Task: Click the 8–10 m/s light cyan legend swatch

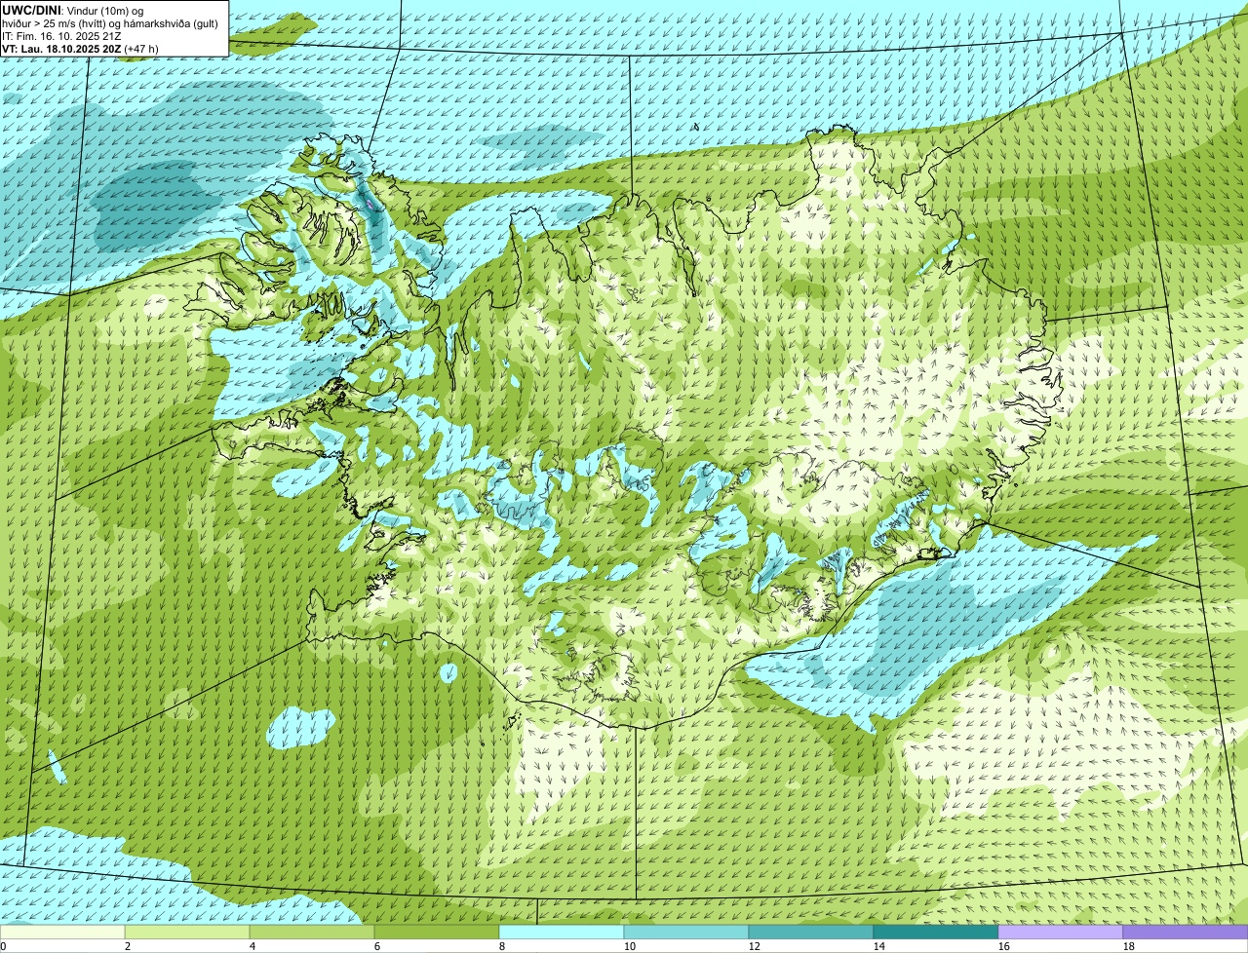Action: point(562,933)
